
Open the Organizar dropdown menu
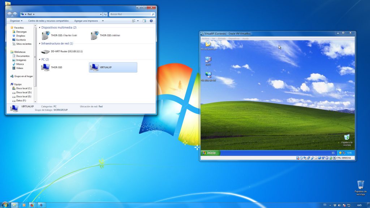point(16,21)
